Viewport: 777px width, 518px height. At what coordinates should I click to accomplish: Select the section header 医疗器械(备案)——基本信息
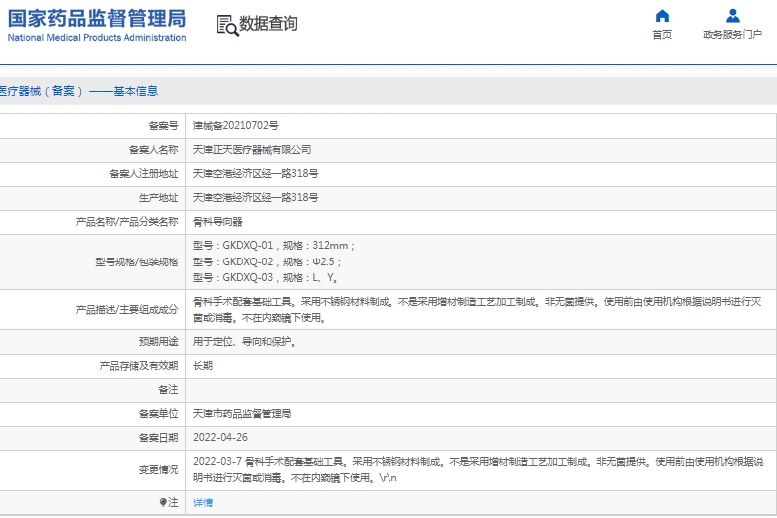click(x=79, y=91)
